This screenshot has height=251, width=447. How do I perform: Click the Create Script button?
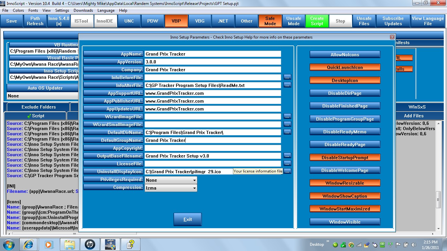pyautogui.click(x=317, y=21)
